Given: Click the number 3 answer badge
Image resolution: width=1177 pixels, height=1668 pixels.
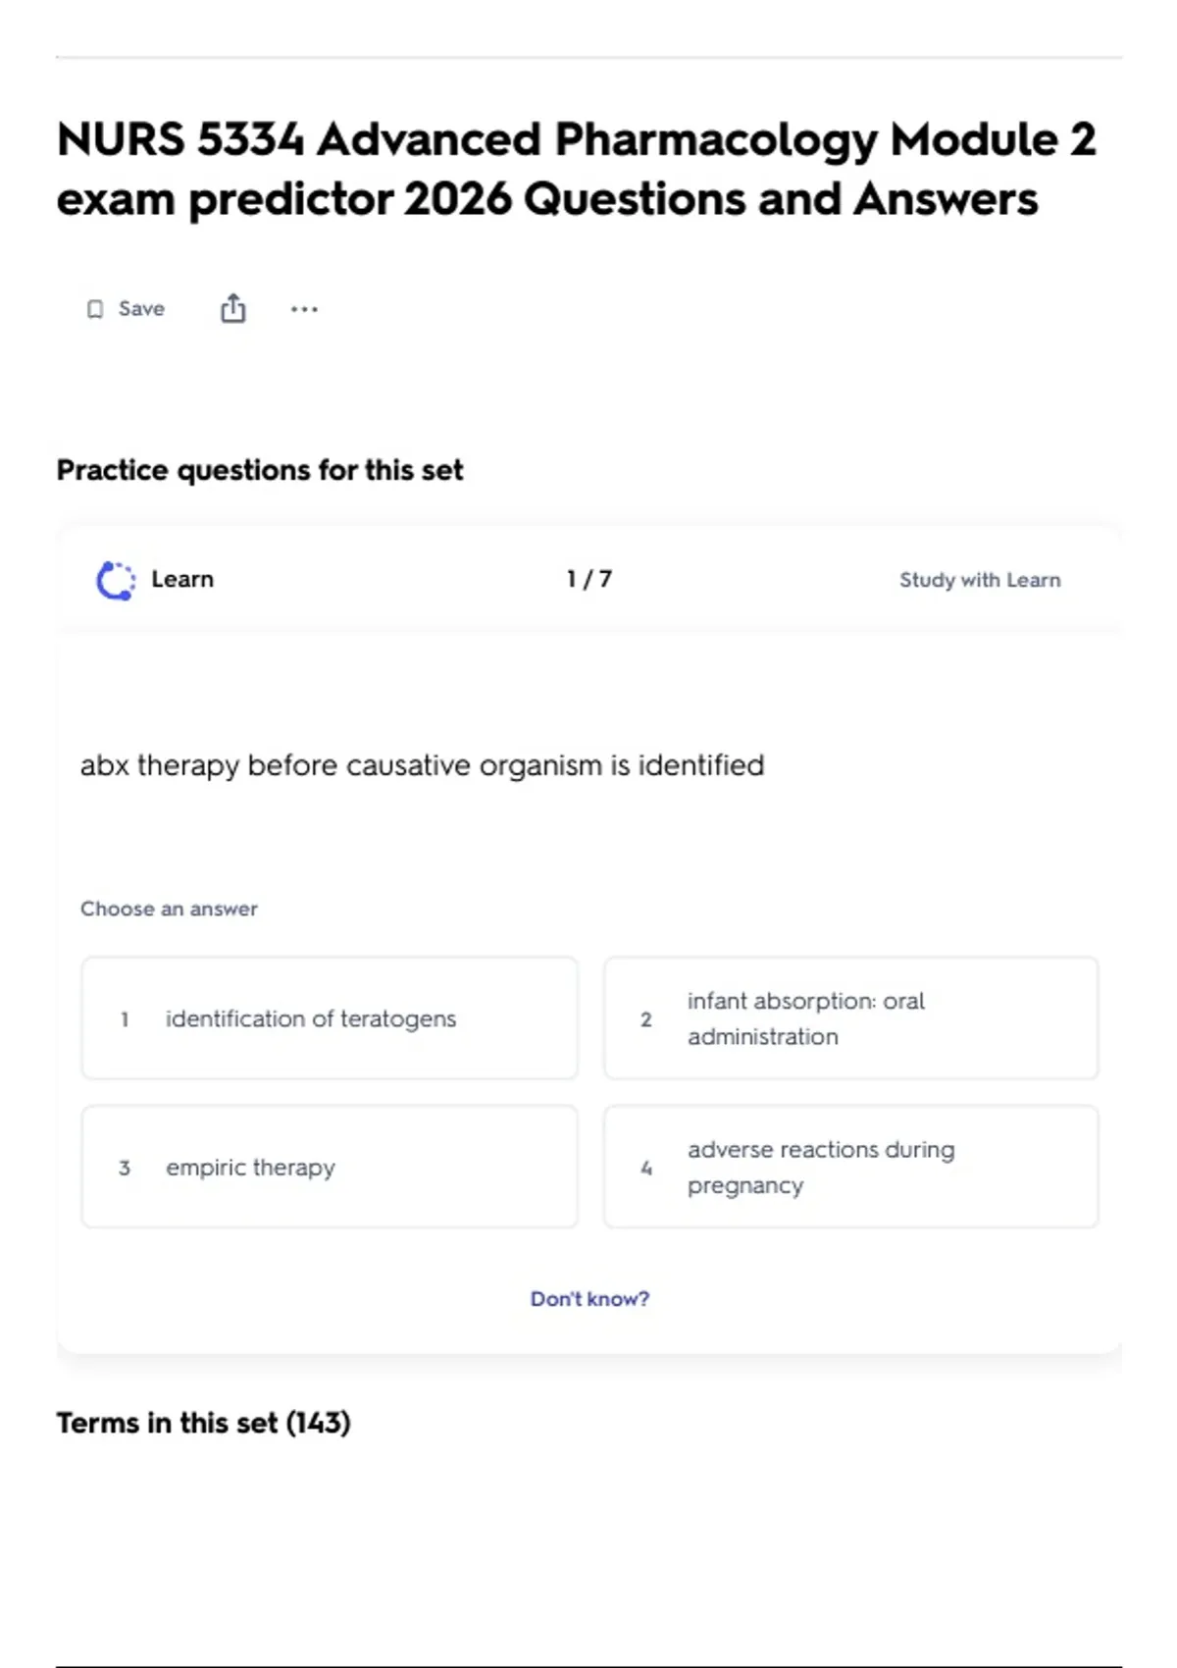Looking at the screenshot, I should [125, 1168].
